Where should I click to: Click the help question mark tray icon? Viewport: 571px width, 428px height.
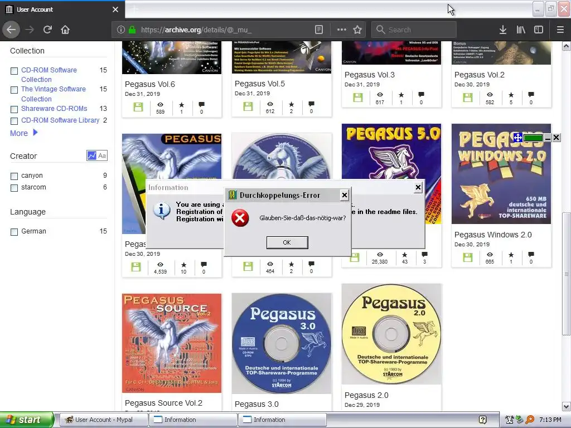coord(482,420)
